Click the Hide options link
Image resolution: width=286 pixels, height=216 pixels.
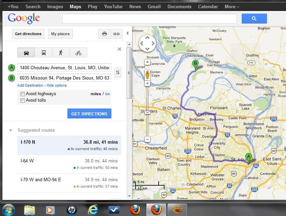pos(57,85)
